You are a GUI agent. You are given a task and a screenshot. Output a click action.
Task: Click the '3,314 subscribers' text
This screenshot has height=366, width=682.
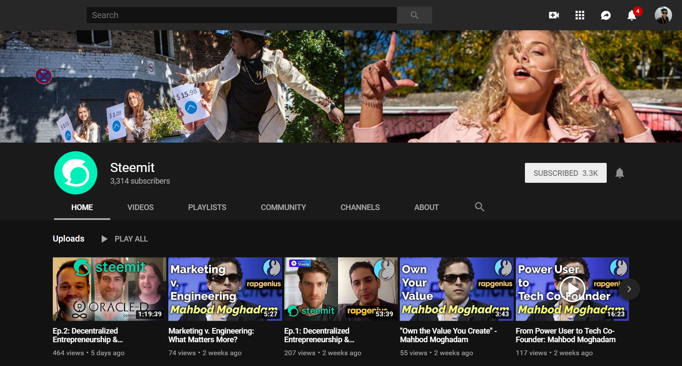140,181
